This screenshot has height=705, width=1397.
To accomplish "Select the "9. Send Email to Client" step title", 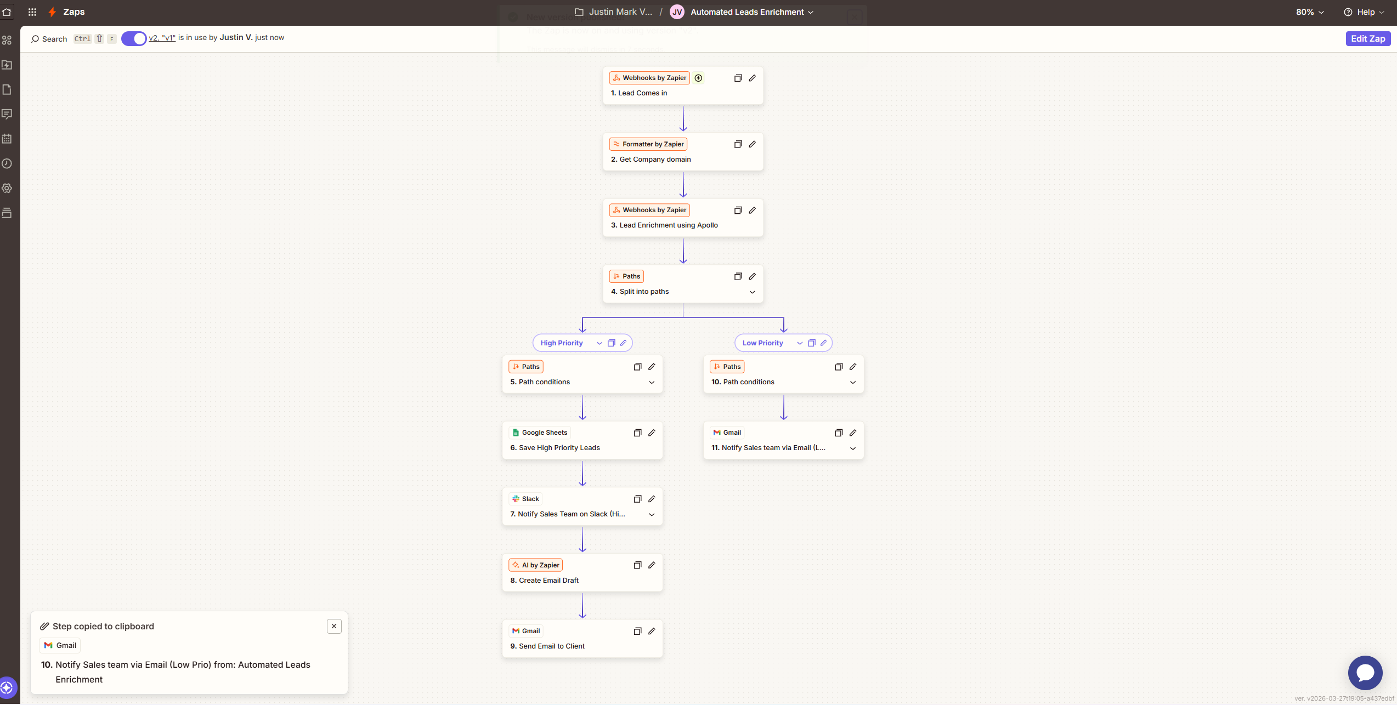I will pos(547,646).
